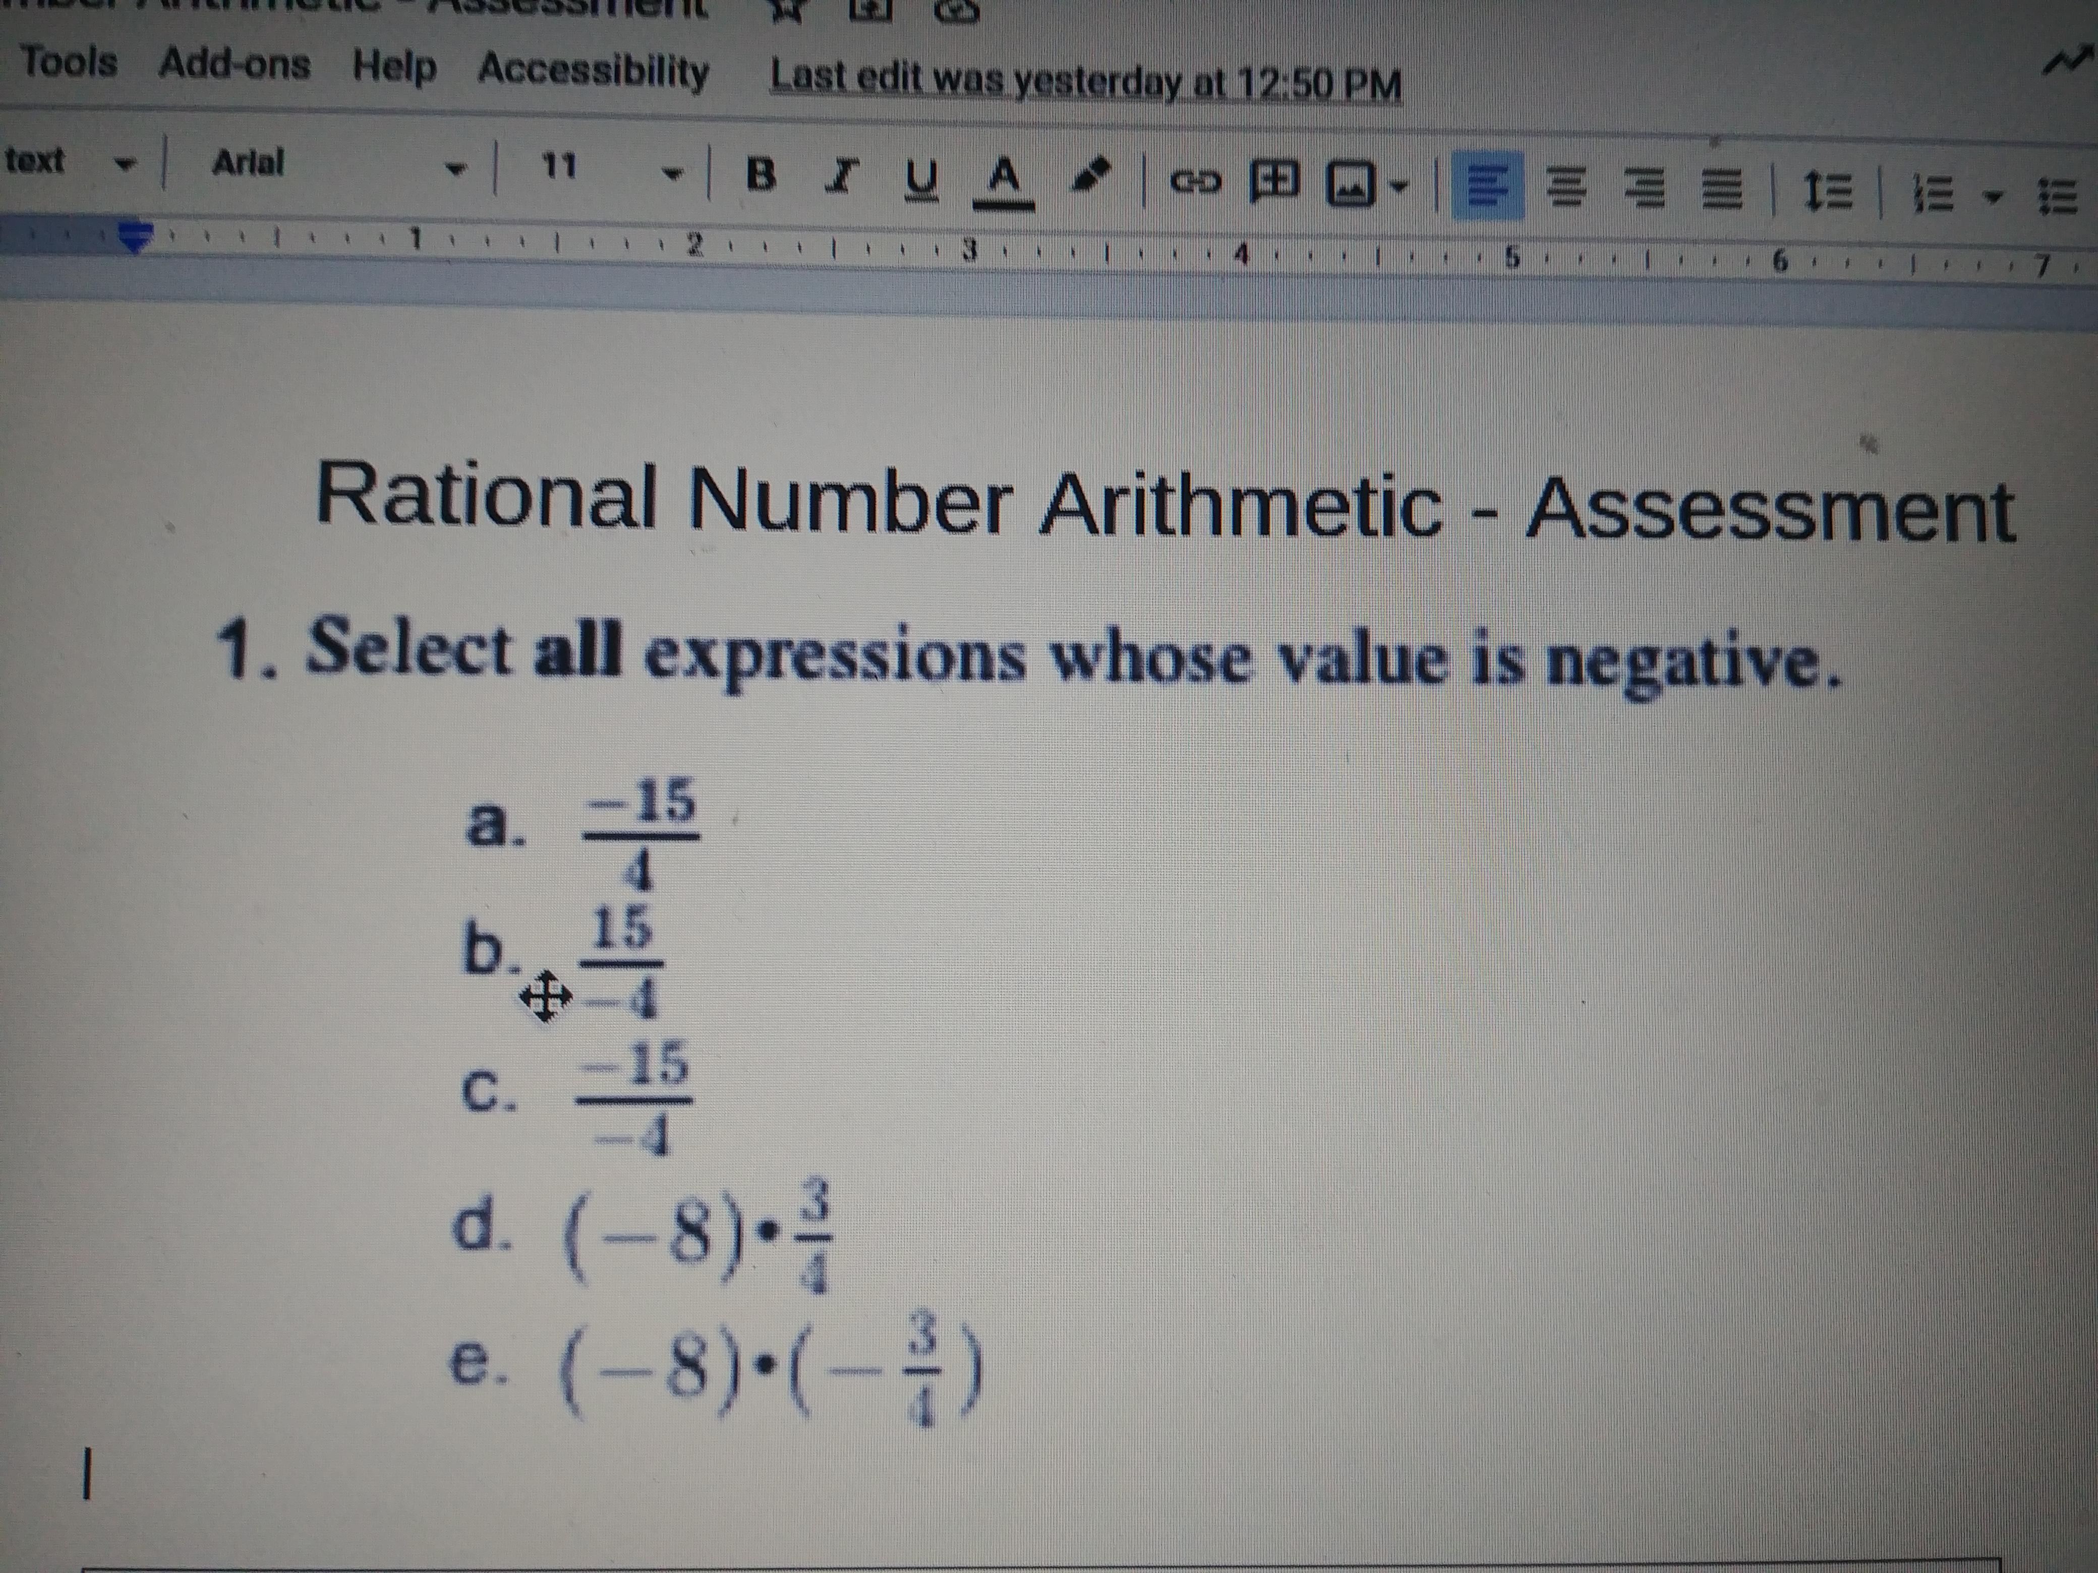Click the add comment icon
This screenshot has width=2098, height=1573.
click(x=1275, y=179)
